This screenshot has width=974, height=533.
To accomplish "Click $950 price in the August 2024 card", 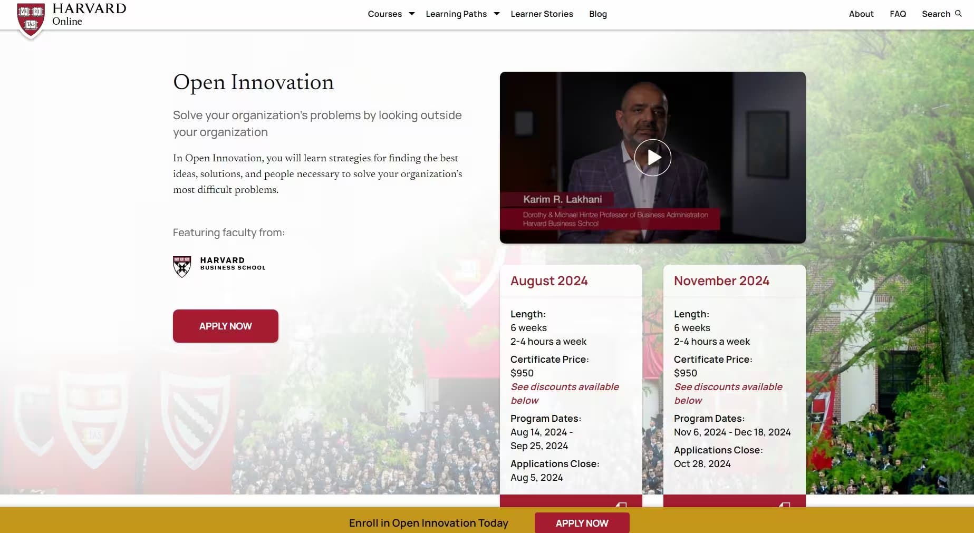I will pos(522,373).
